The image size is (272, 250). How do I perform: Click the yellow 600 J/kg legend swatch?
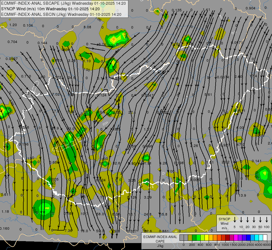tap(207, 238)
